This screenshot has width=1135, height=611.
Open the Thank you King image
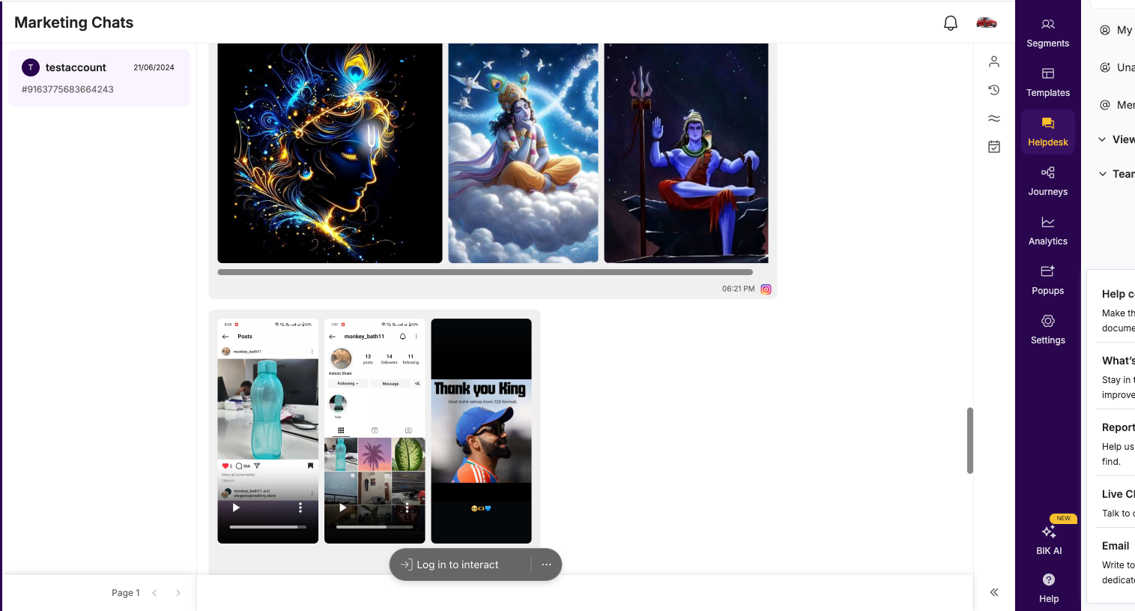tap(481, 431)
